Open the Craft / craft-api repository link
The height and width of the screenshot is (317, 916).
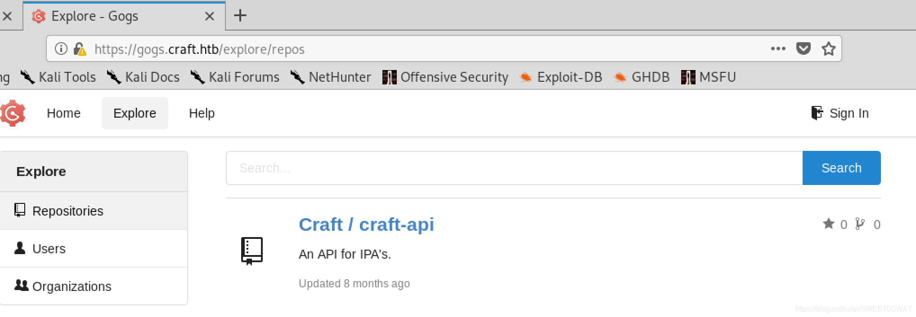[366, 224]
